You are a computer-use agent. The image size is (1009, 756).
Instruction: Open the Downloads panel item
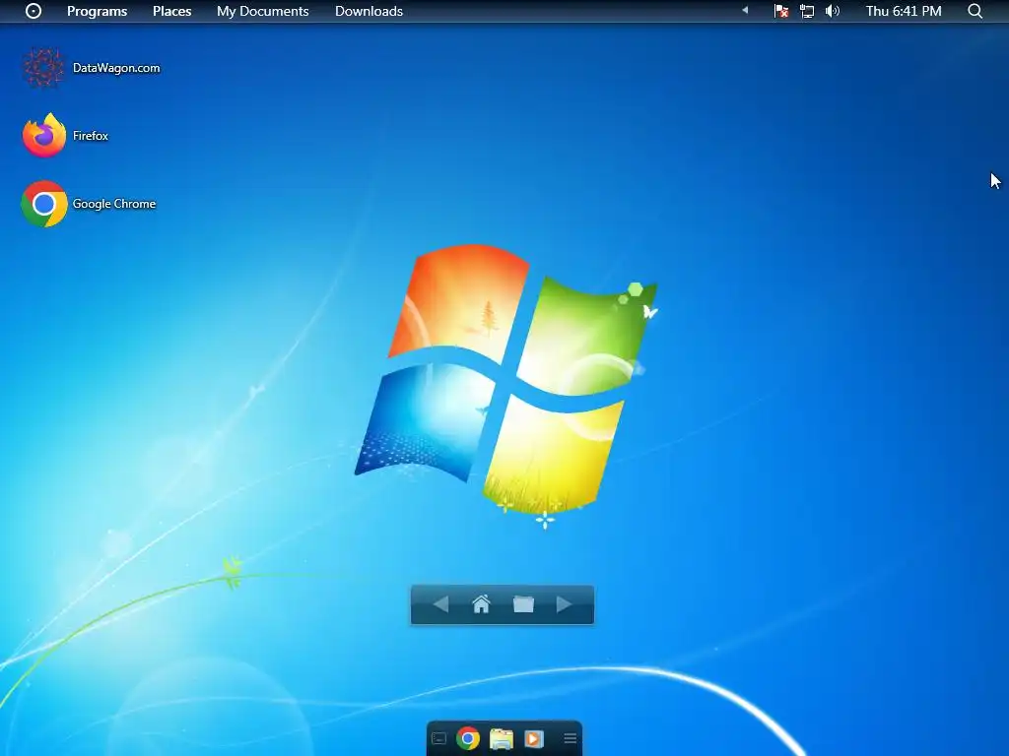(x=369, y=11)
